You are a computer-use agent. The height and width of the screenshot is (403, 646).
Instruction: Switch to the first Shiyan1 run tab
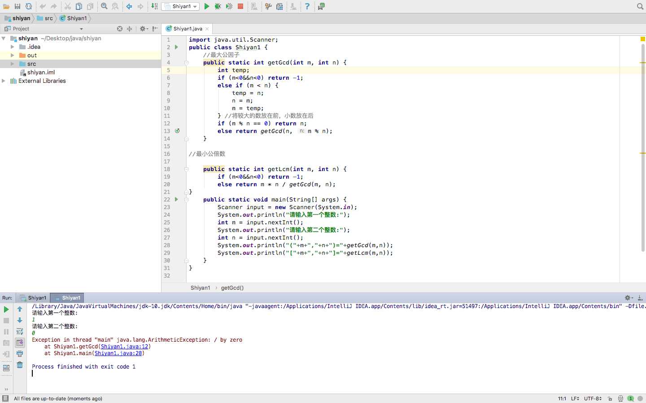click(33, 298)
